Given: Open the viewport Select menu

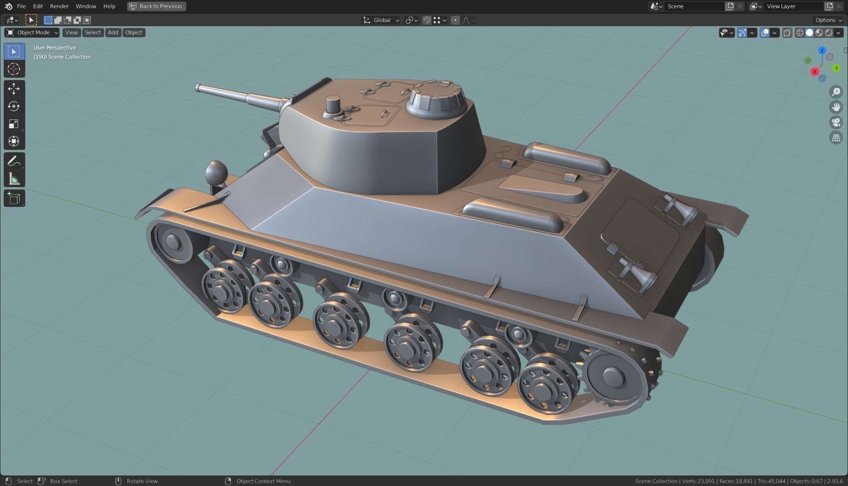Looking at the screenshot, I should [x=92, y=33].
